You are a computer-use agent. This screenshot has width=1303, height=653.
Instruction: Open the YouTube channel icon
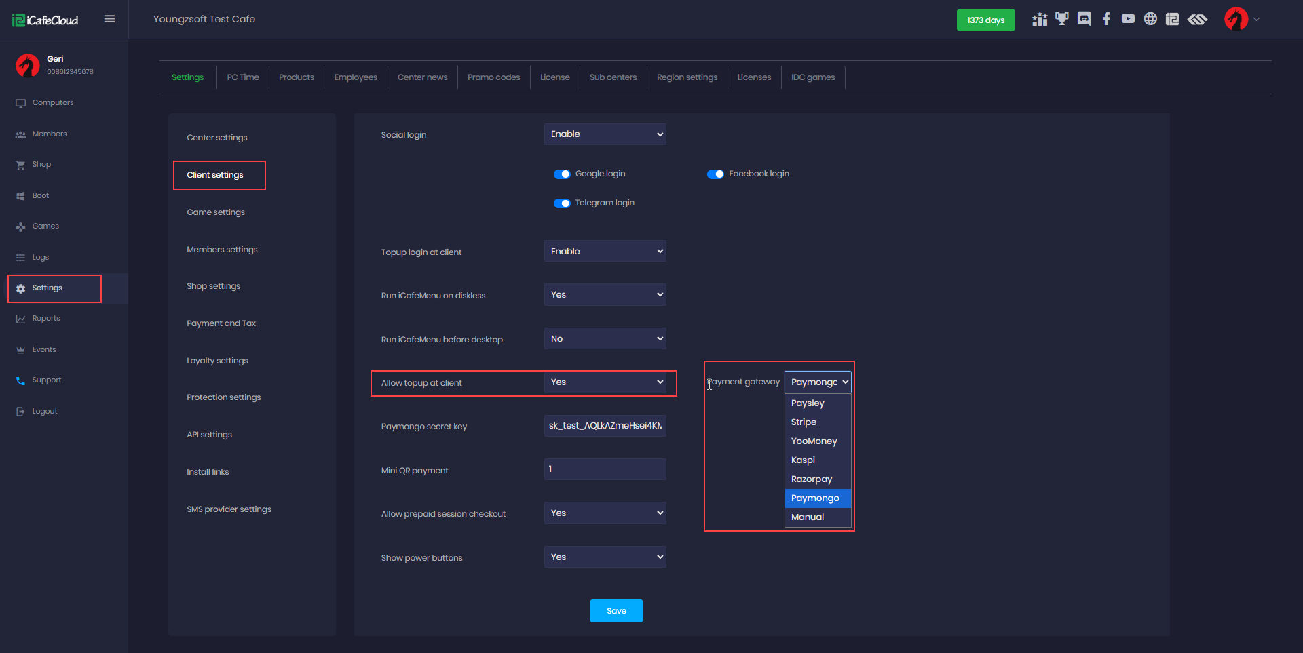(1129, 19)
